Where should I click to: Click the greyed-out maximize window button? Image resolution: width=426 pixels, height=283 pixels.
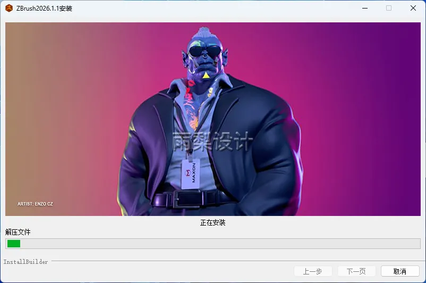pyautogui.click(x=389, y=8)
